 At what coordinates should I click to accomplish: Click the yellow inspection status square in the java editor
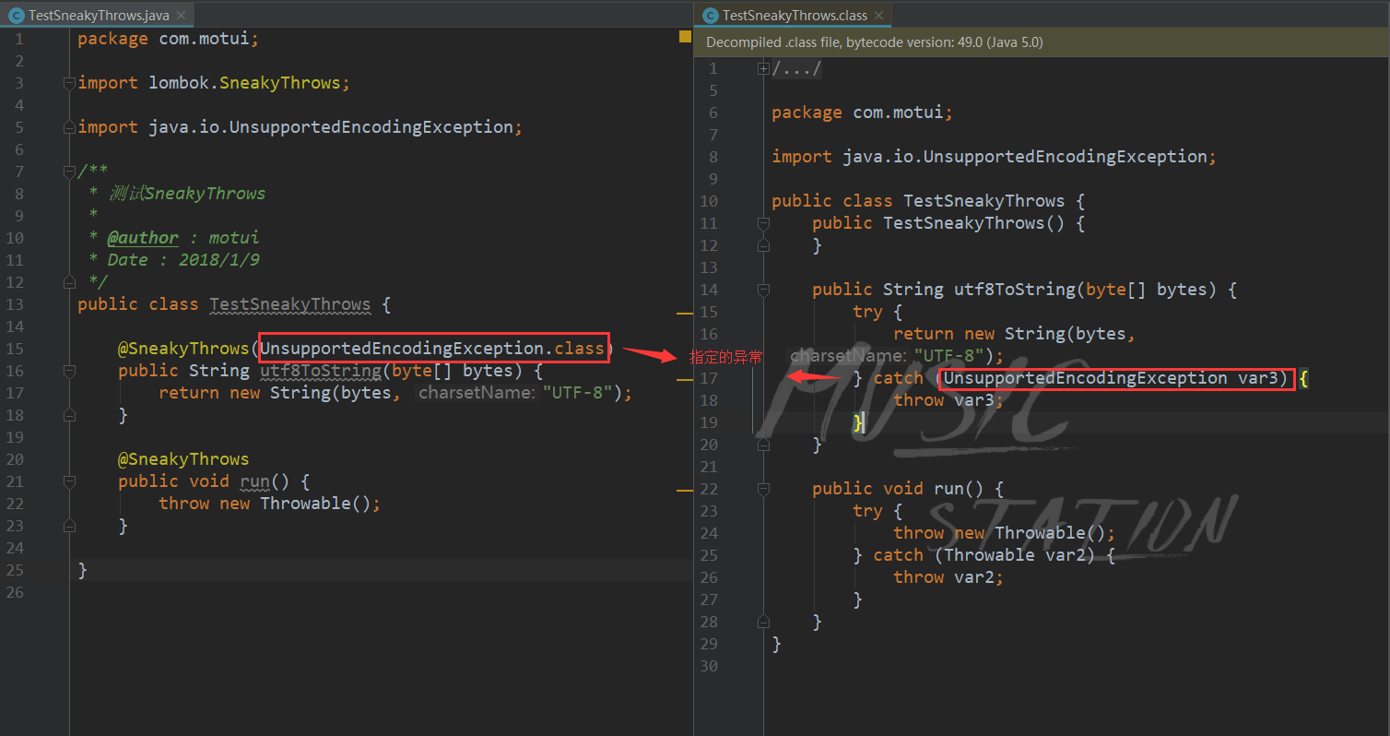click(x=685, y=37)
